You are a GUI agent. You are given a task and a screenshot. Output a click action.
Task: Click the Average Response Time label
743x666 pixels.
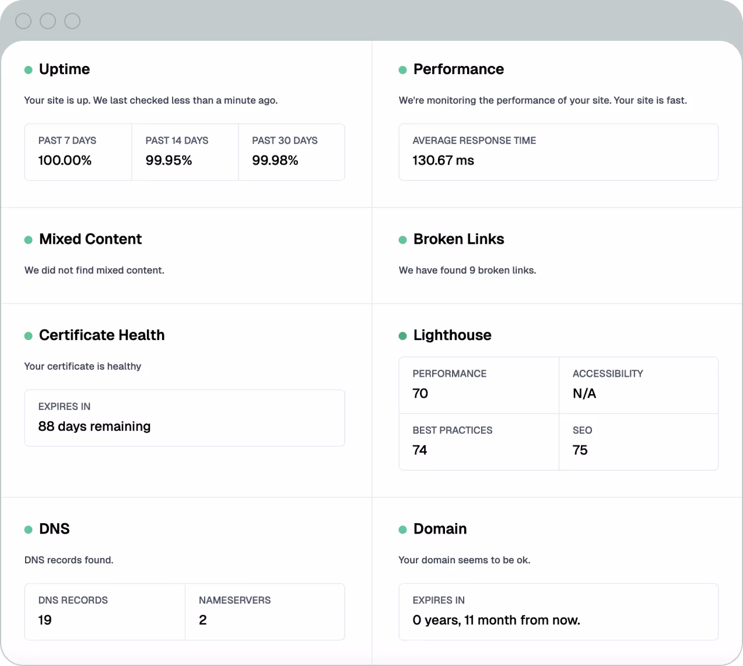pyautogui.click(x=474, y=141)
